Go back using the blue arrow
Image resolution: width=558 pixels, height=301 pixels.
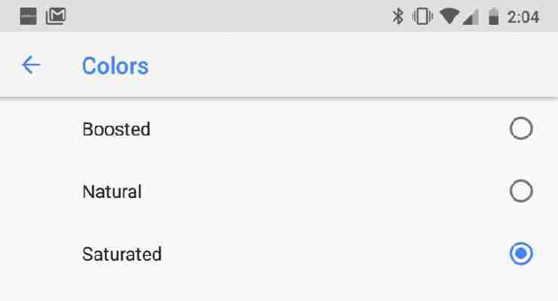[x=31, y=65]
